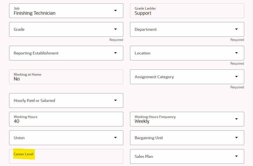
Task: Click the Bargaining Unit arrow icon
Action: (237, 137)
